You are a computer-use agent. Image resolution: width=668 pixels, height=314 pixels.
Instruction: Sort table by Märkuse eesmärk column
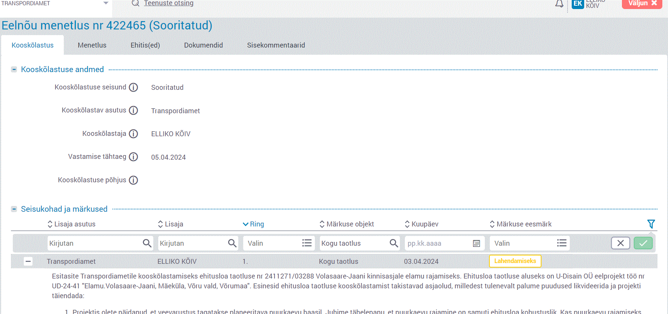(521, 224)
